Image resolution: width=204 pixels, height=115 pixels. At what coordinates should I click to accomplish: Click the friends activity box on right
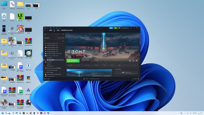pyautogui.click(x=126, y=72)
